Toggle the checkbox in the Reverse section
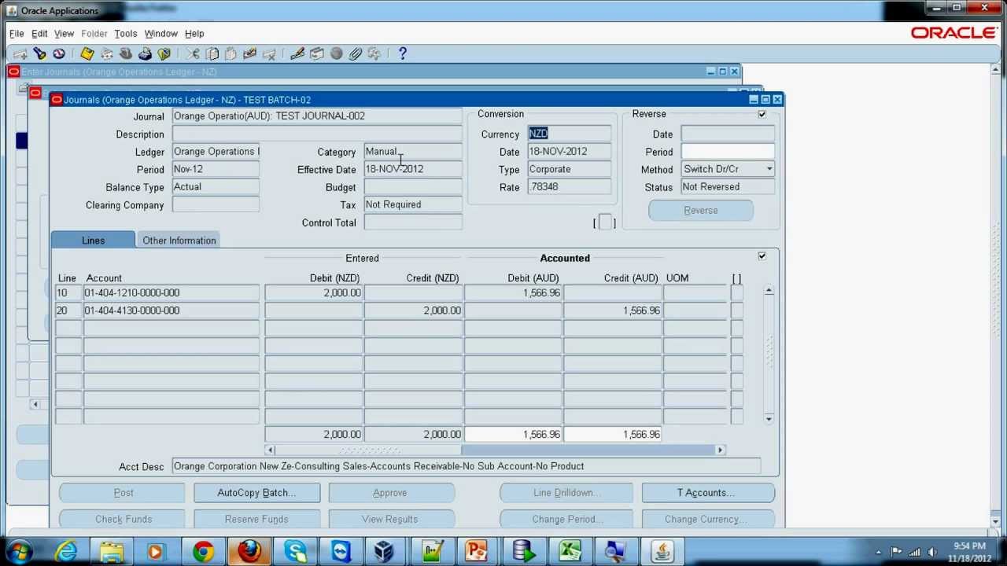This screenshot has width=1007, height=566. [762, 114]
